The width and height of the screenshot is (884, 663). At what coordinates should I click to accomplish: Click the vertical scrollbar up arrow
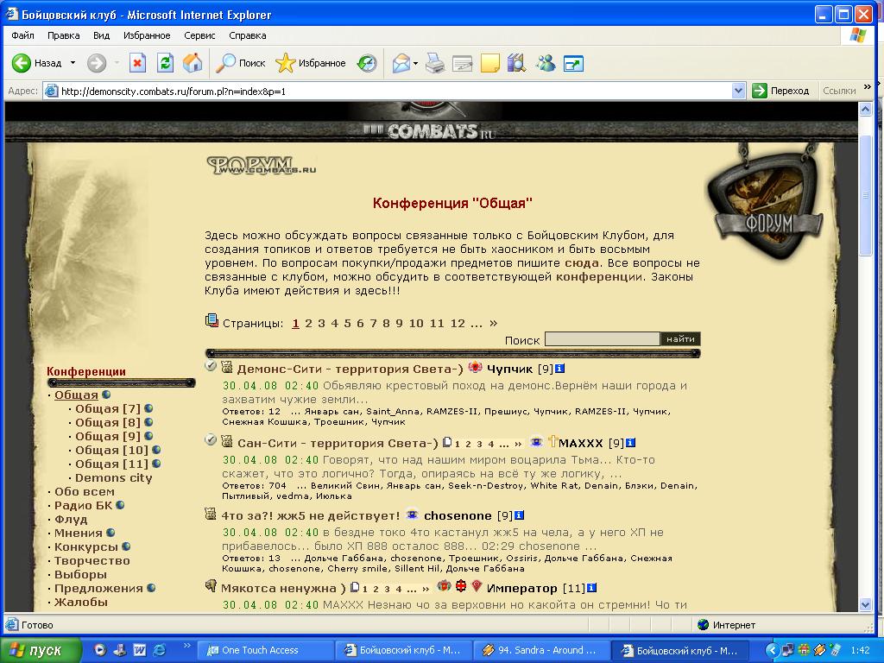866,110
